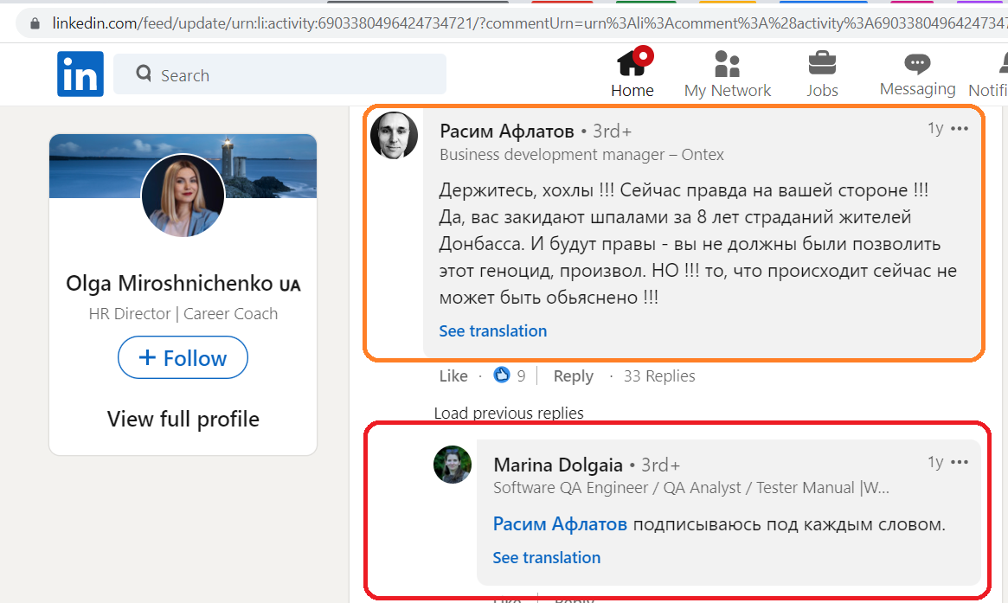Viewport: 1008px width, 603px height.
Task: Open three-dot menu on Расим Афлатов's comment
Action: (x=960, y=129)
